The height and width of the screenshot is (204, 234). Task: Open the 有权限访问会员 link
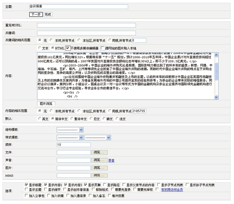[x=172, y=190]
